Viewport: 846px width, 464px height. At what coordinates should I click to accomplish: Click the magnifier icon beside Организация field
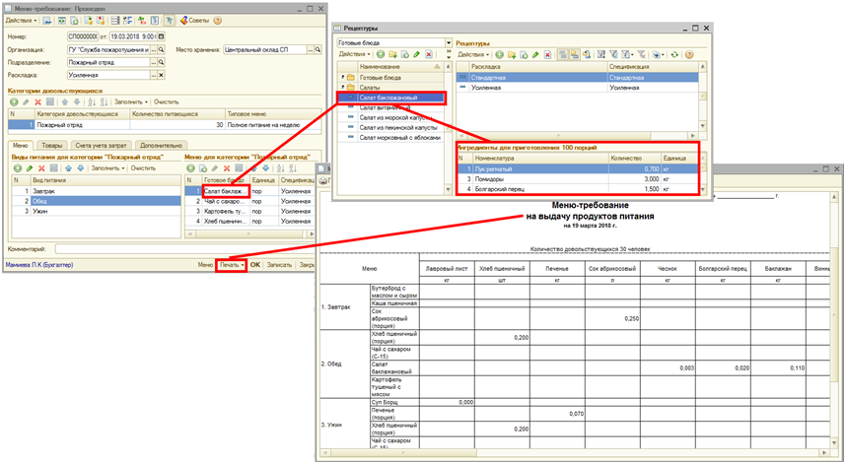pos(162,49)
